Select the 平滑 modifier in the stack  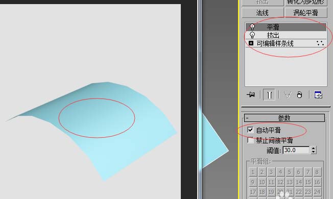pos(286,27)
